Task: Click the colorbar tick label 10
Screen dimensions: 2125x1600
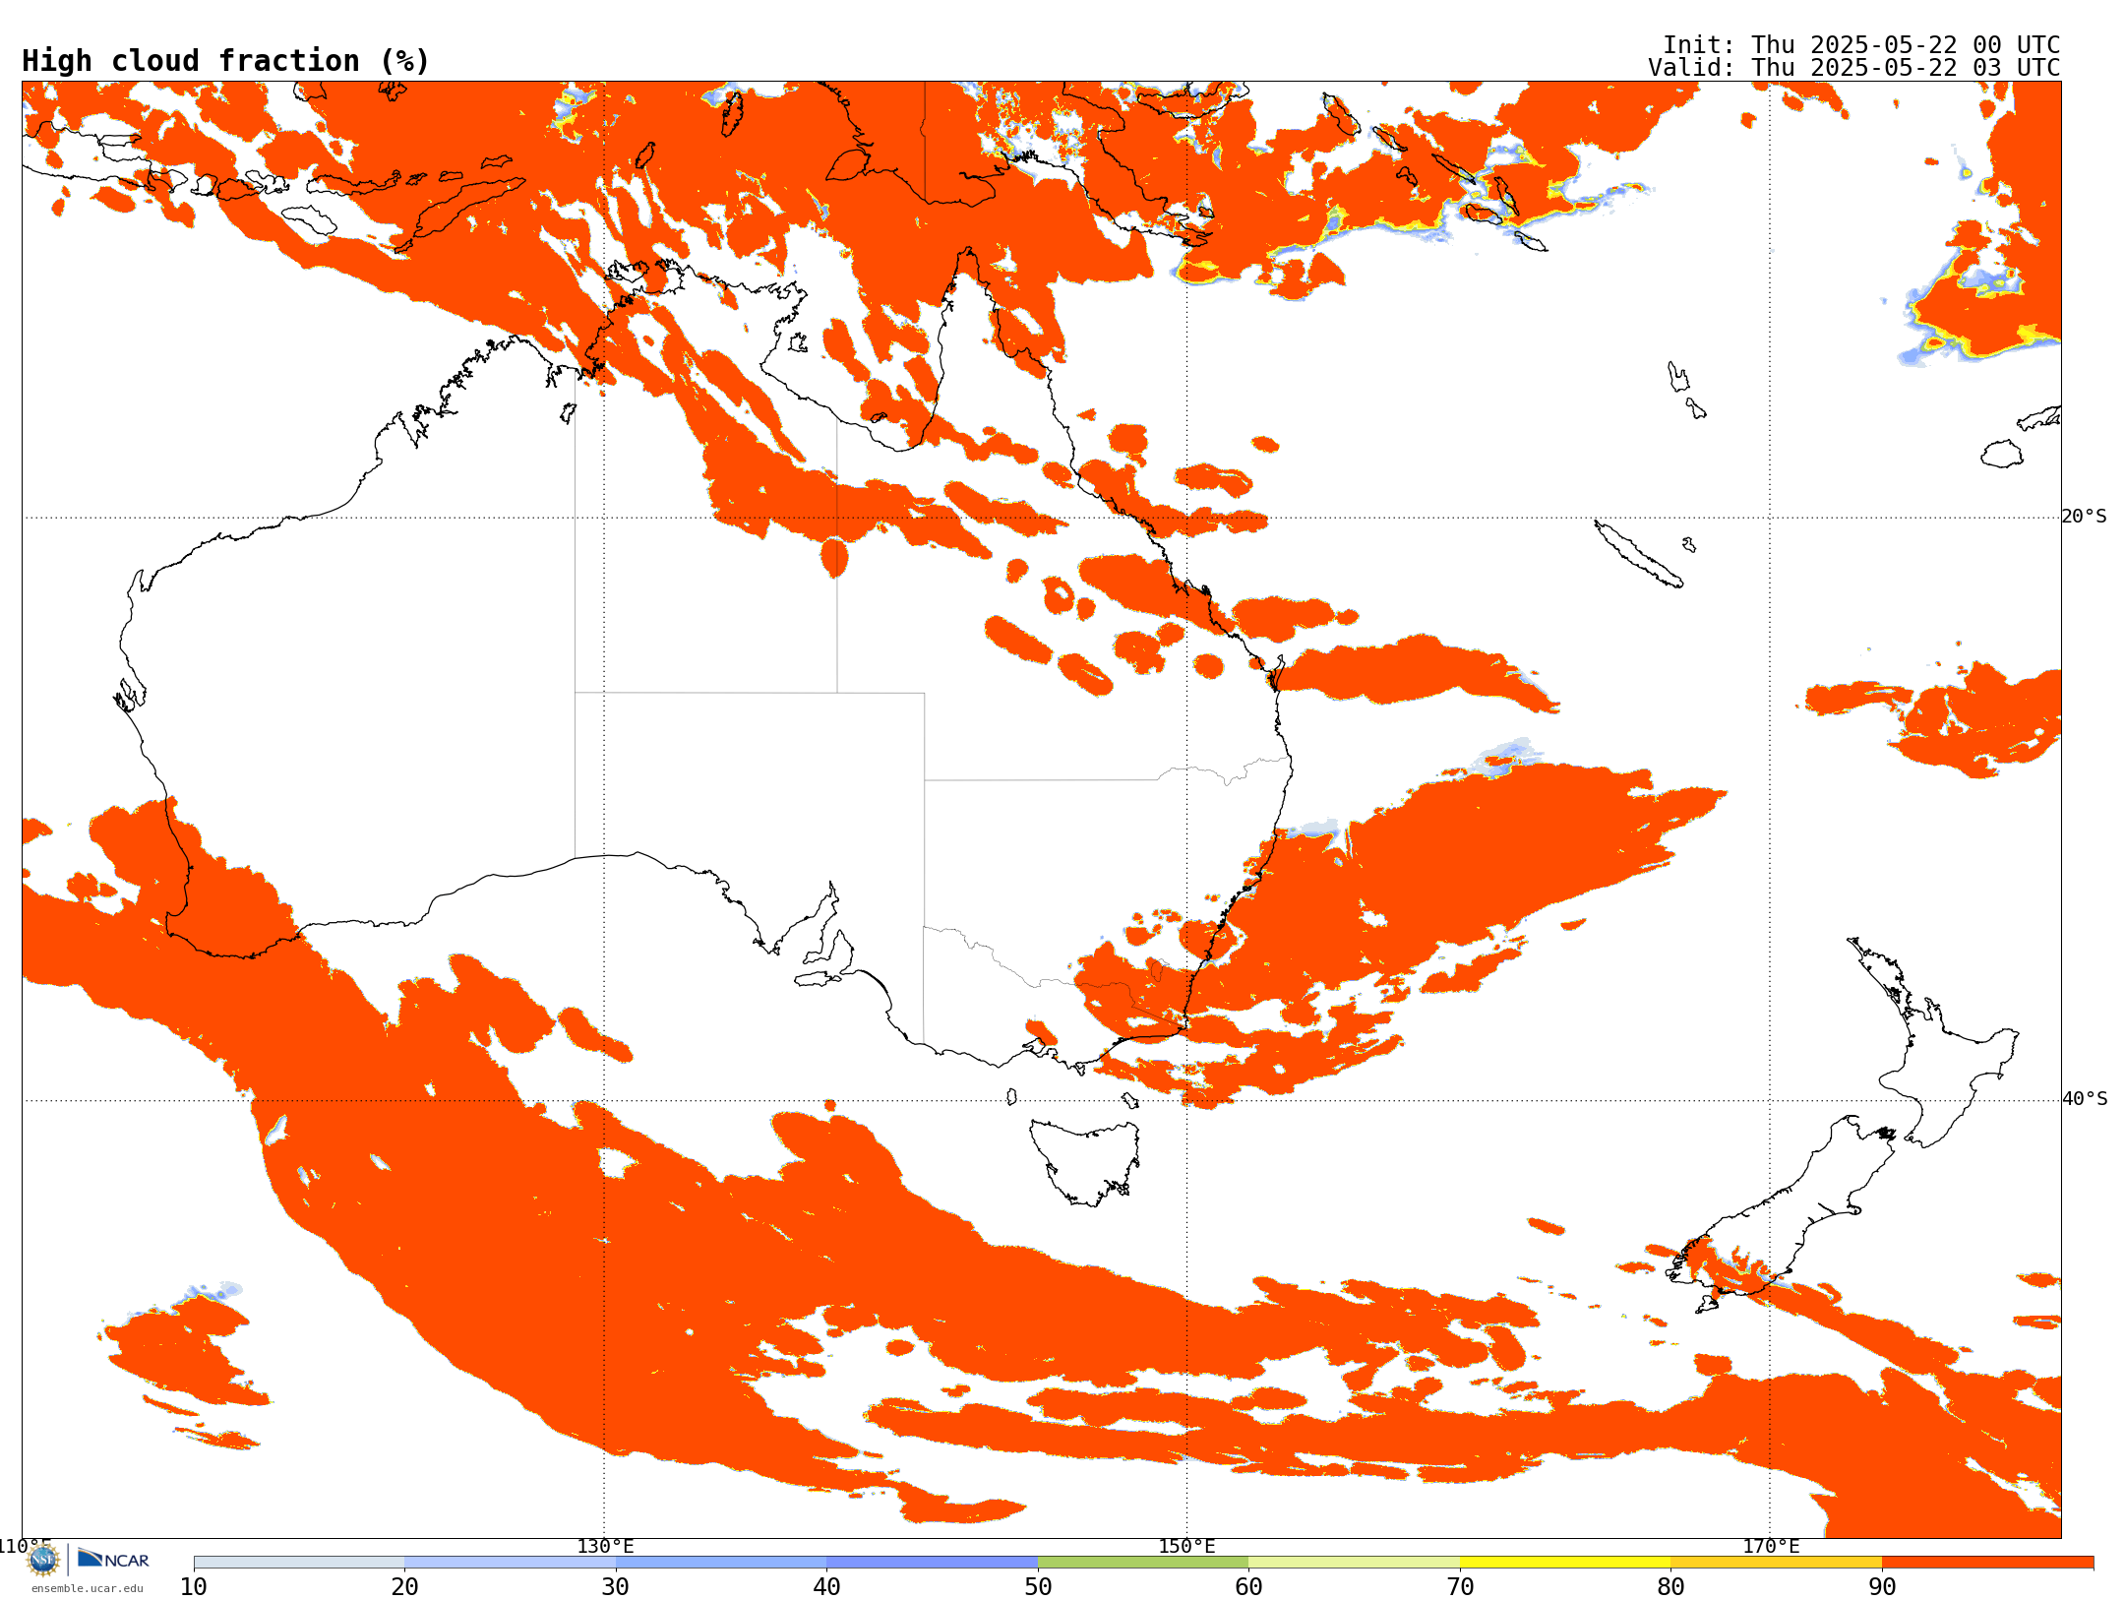Action: [194, 1586]
